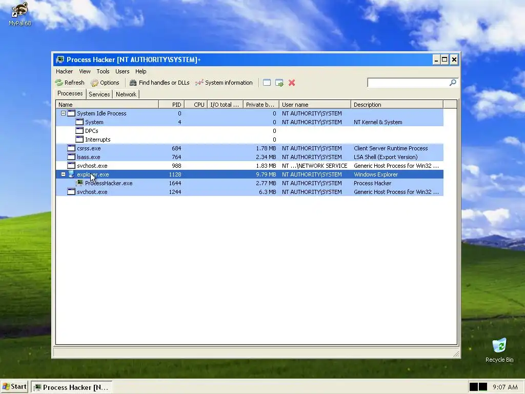Image resolution: width=525 pixels, height=394 pixels.
Task: Open the Tools menu
Action: coord(103,71)
